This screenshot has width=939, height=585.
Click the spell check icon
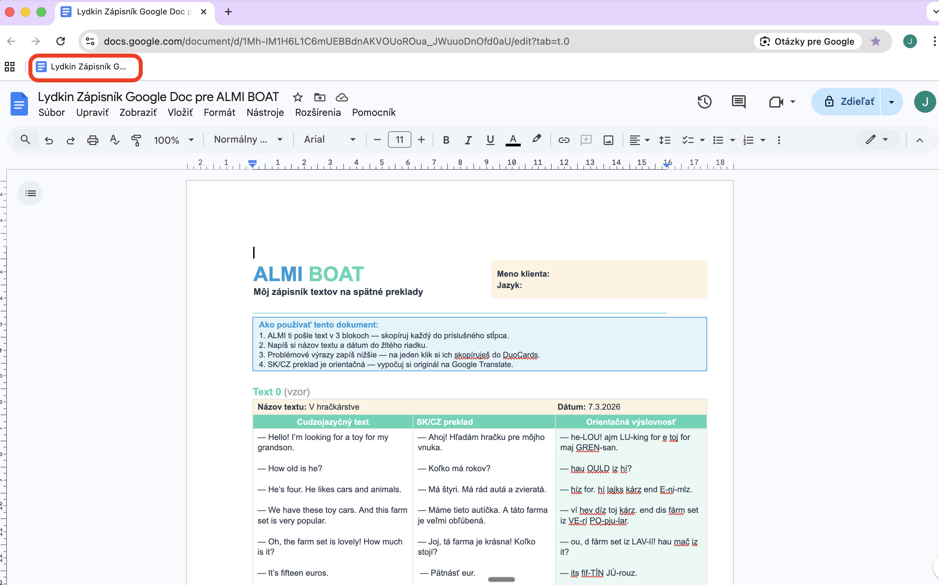114,140
